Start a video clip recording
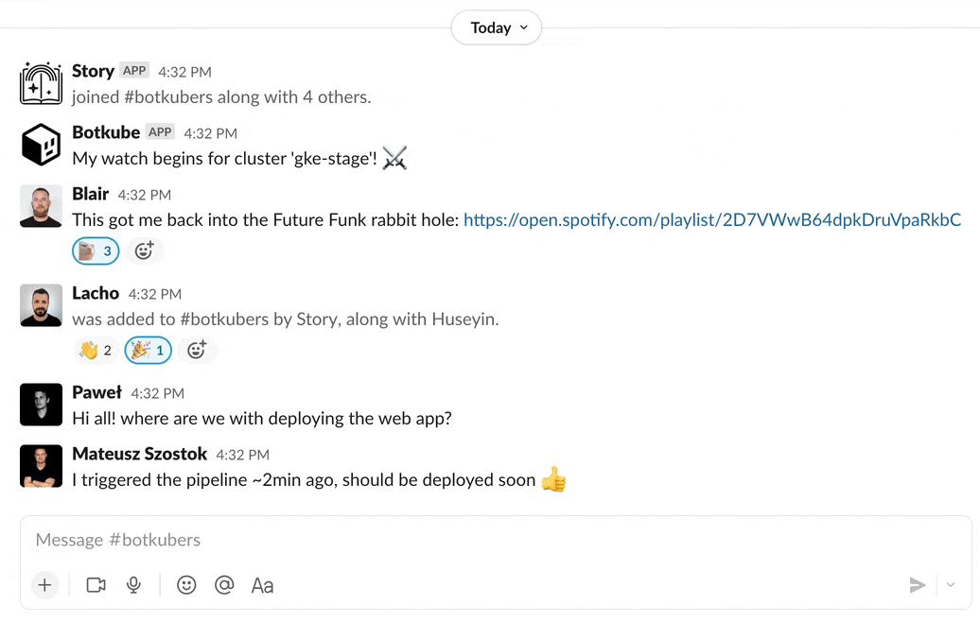 pyautogui.click(x=96, y=585)
